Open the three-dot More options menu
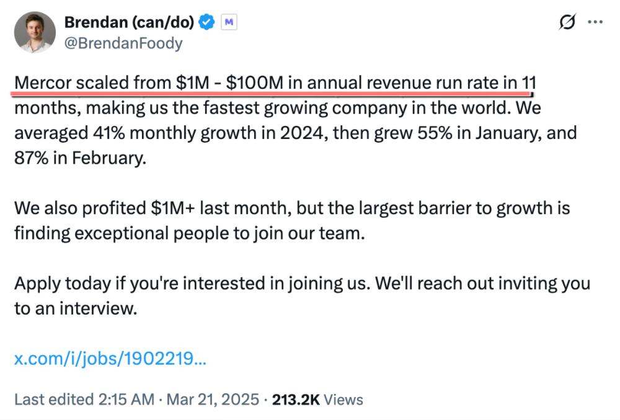Image resolution: width=620 pixels, height=420 pixels. tap(595, 22)
